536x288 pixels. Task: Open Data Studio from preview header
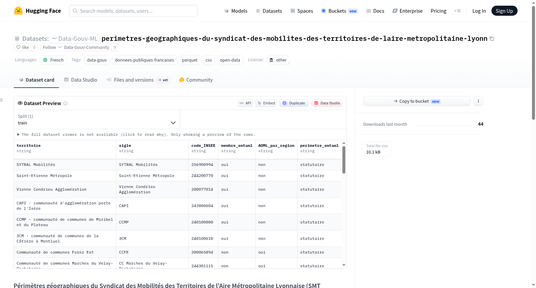point(327,103)
